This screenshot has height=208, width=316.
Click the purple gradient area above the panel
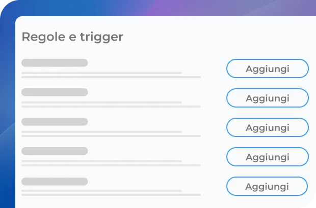click(168, 8)
